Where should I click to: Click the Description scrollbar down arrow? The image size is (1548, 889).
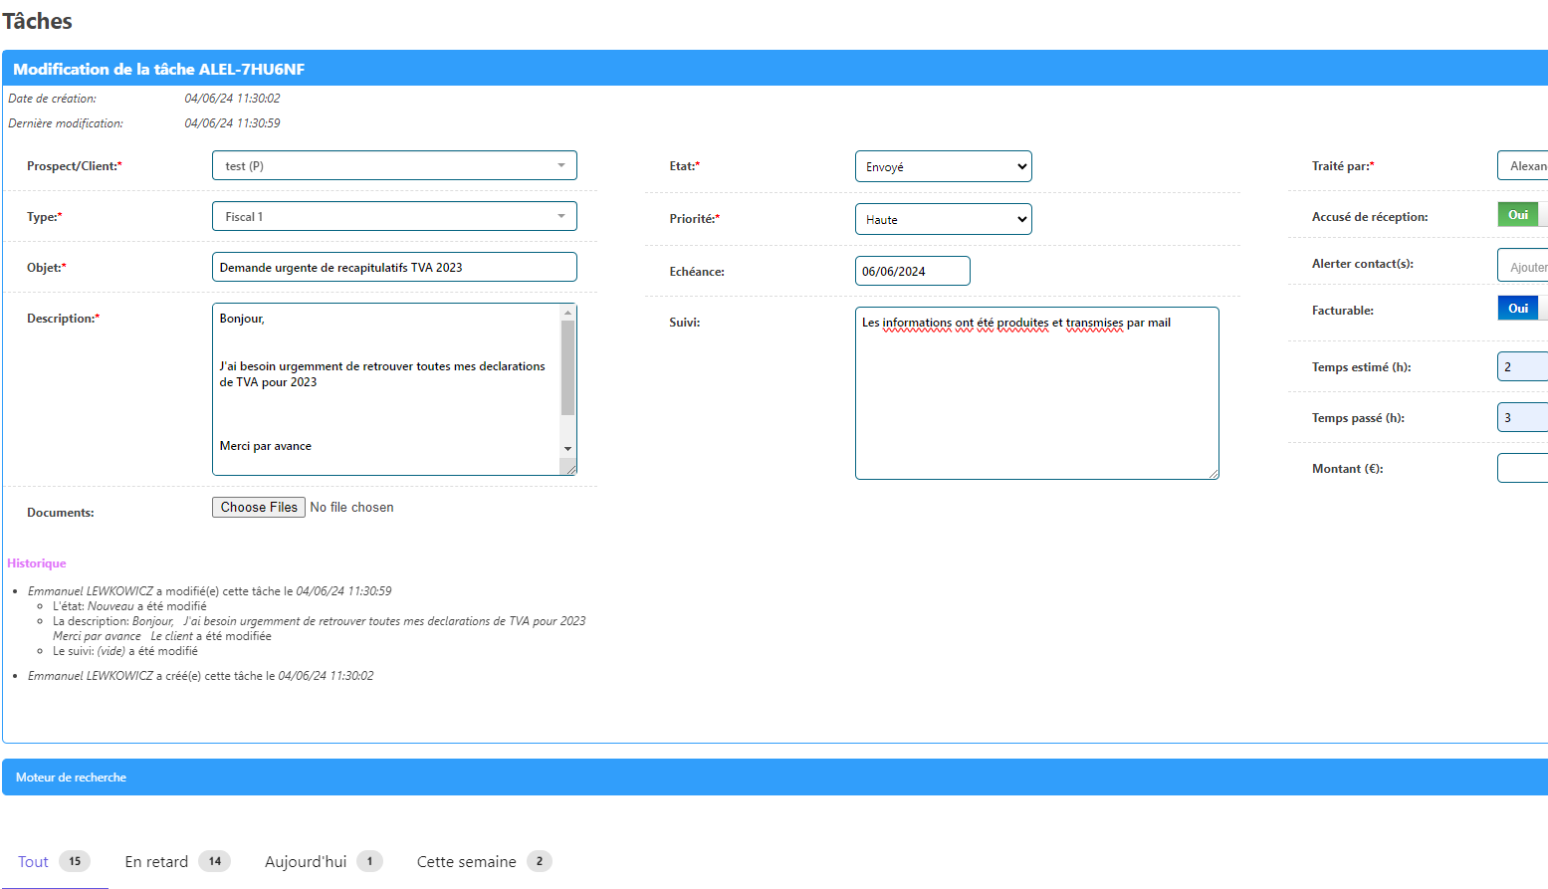[568, 449]
